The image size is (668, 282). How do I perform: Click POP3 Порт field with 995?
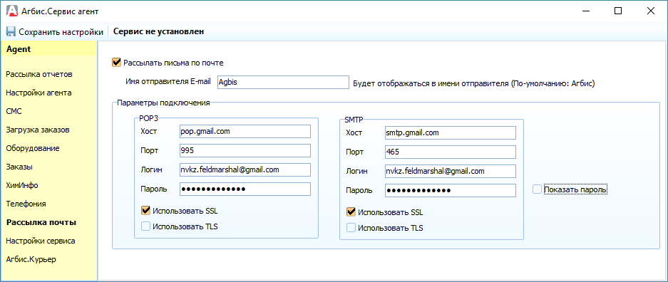(x=245, y=150)
